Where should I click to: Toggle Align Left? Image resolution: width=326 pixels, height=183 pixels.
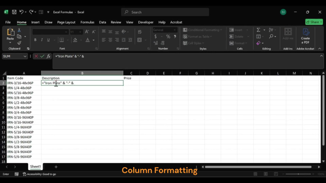[104, 40]
